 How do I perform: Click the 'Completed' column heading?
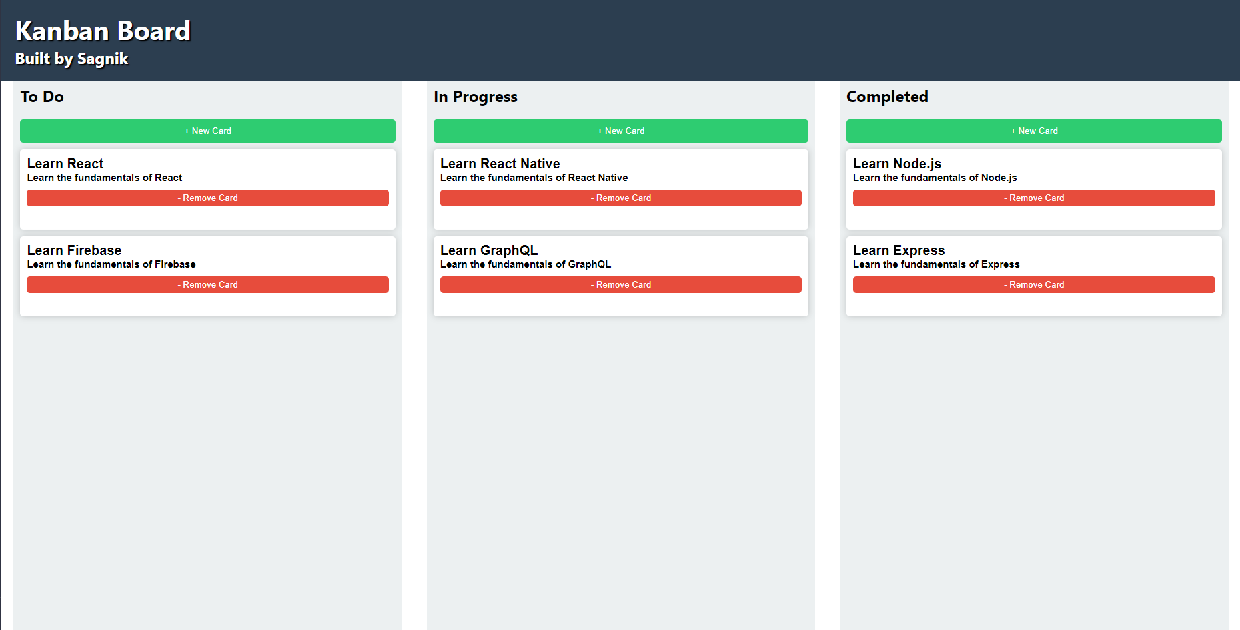click(x=887, y=97)
